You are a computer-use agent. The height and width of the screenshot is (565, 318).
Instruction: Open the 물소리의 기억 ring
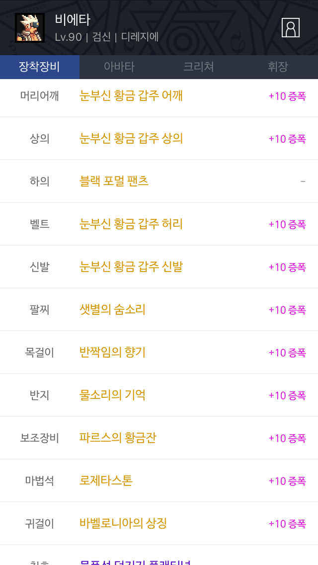pos(112,395)
